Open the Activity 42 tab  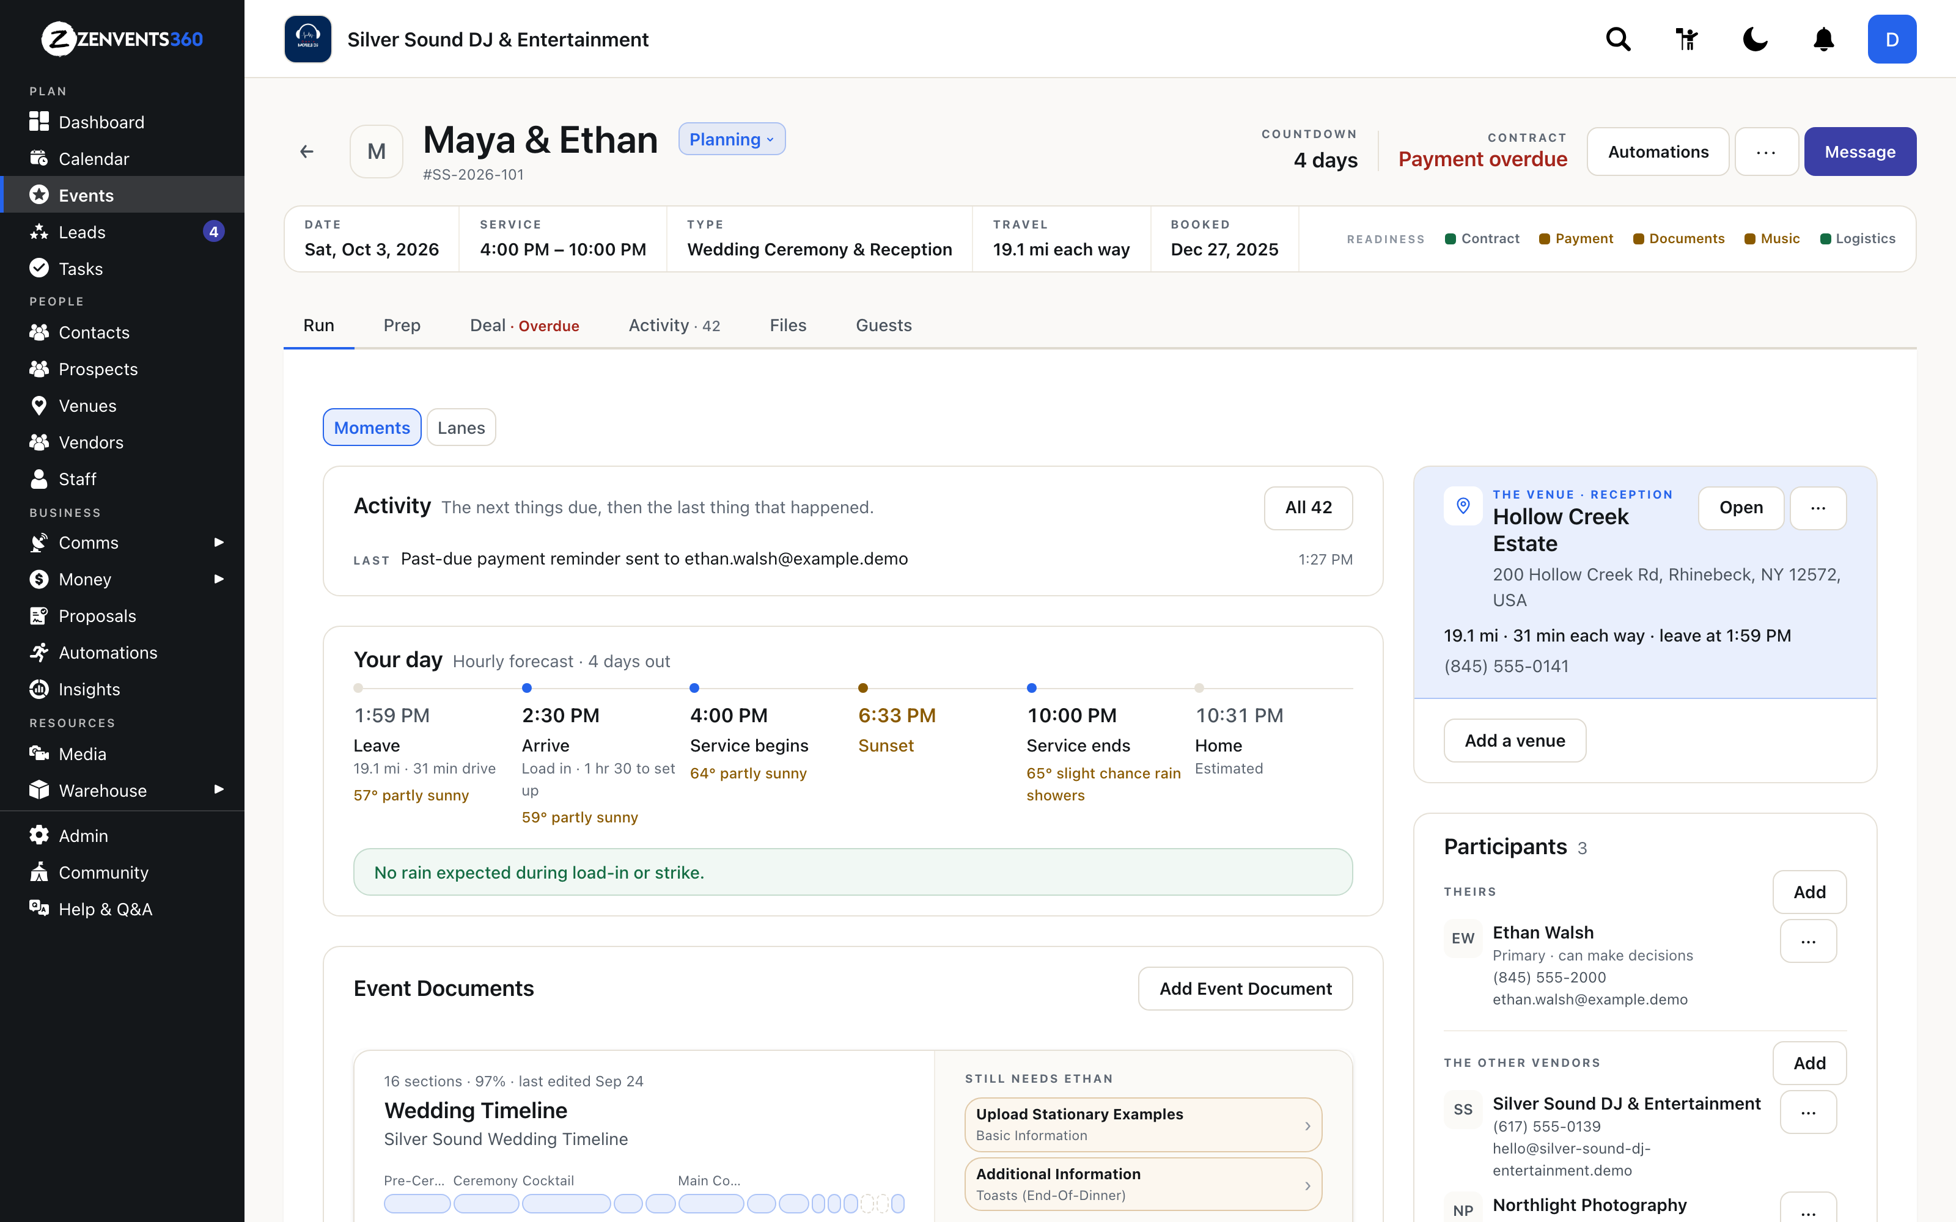tap(674, 325)
